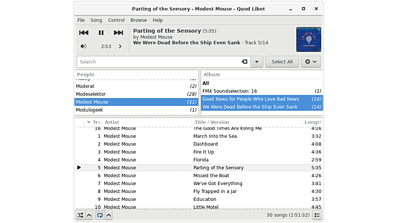398x223 pixels.
Task: Click inside the Search input field
Action: pos(159,62)
